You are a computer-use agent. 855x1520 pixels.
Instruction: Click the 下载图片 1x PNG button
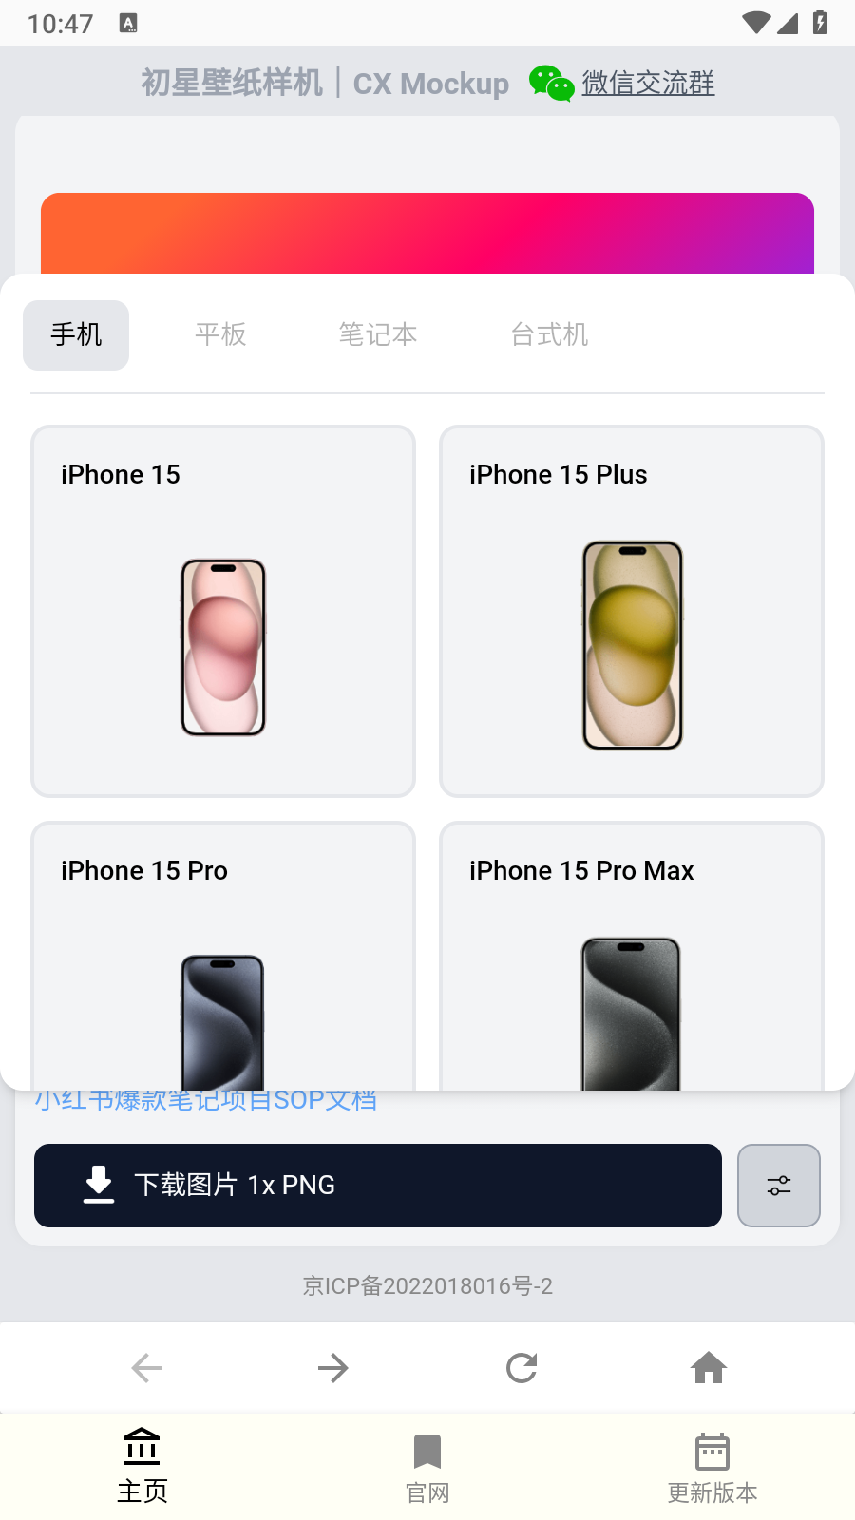(378, 1186)
